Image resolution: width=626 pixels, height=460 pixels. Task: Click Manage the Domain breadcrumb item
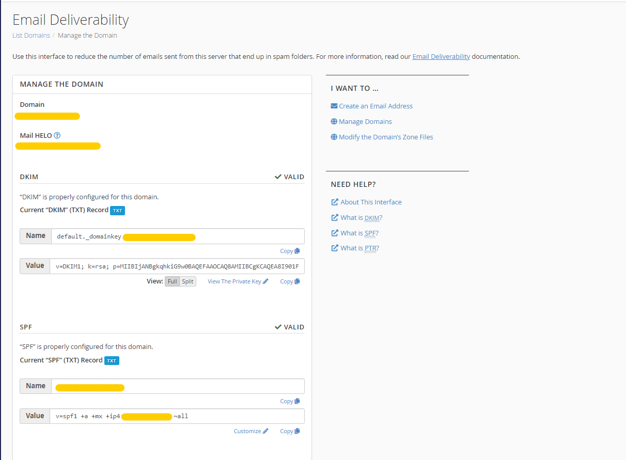coord(87,35)
